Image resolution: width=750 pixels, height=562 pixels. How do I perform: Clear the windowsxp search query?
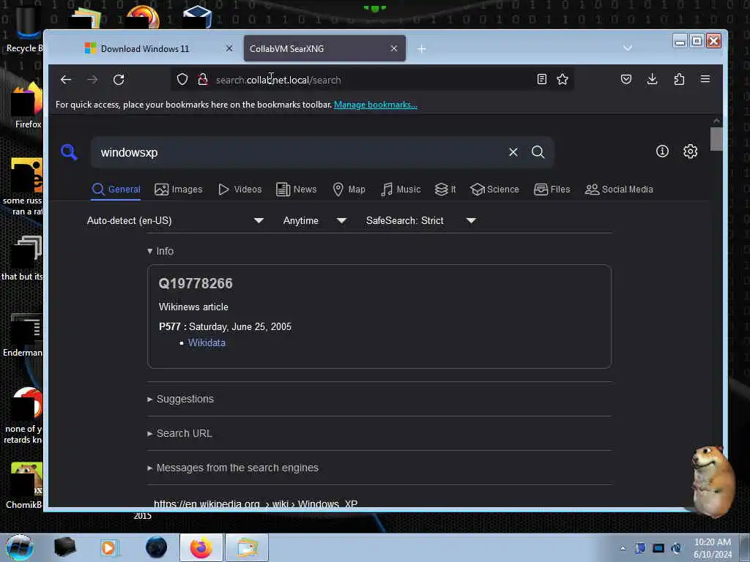[513, 152]
